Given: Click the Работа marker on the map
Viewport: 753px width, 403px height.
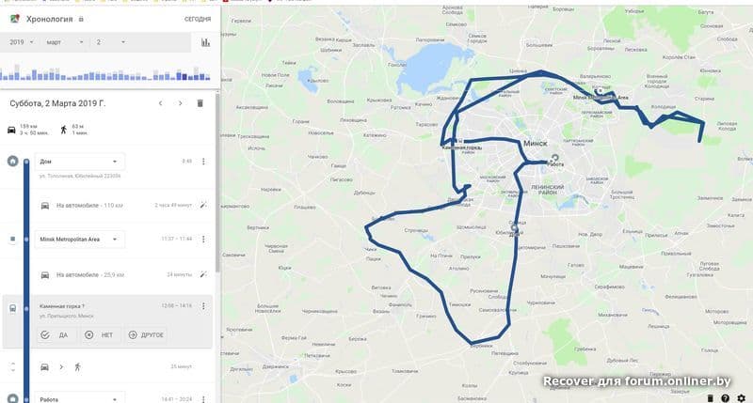Looking at the screenshot, I should 555,158.
